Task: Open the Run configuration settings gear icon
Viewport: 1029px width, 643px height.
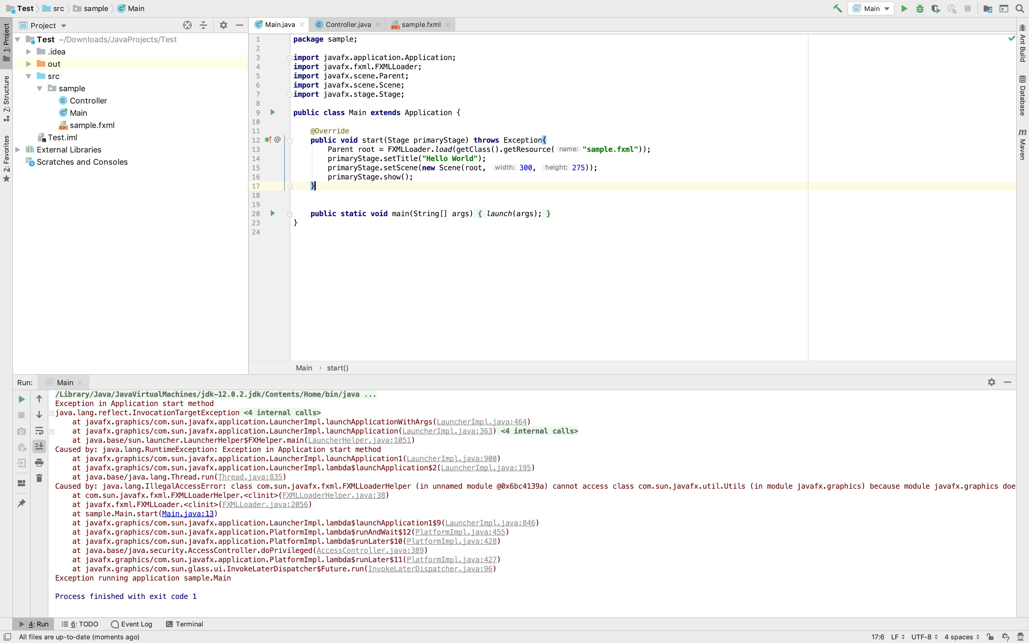Action: [x=991, y=382]
